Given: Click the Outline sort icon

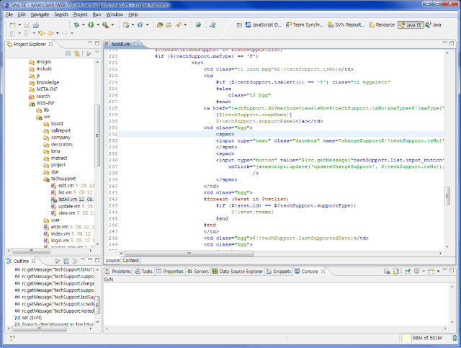Looking at the screenshot, I should 57,261.
